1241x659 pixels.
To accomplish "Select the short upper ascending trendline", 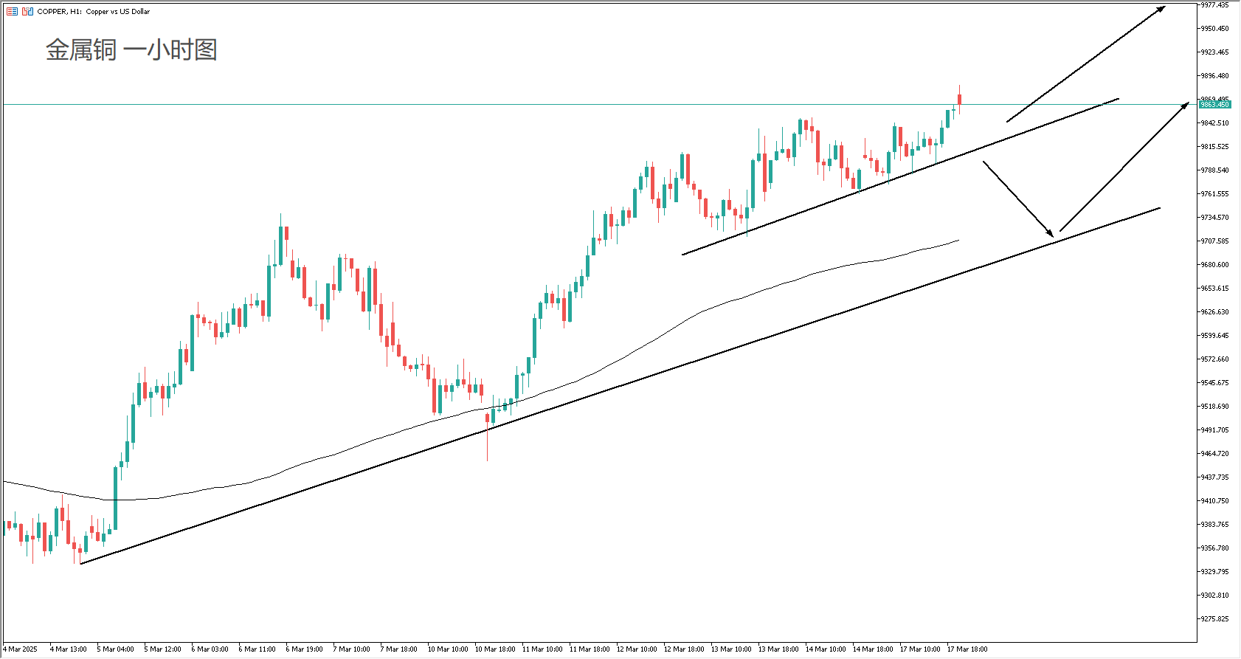I will pyautogui.click(x=900, y=176).
